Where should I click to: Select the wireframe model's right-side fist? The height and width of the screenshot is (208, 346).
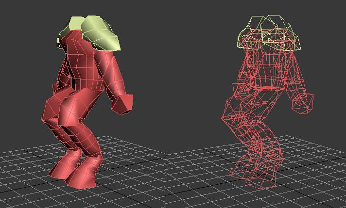[x=302, y=103]
